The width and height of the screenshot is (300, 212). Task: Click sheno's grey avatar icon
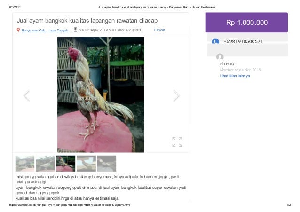coord(220,57)
